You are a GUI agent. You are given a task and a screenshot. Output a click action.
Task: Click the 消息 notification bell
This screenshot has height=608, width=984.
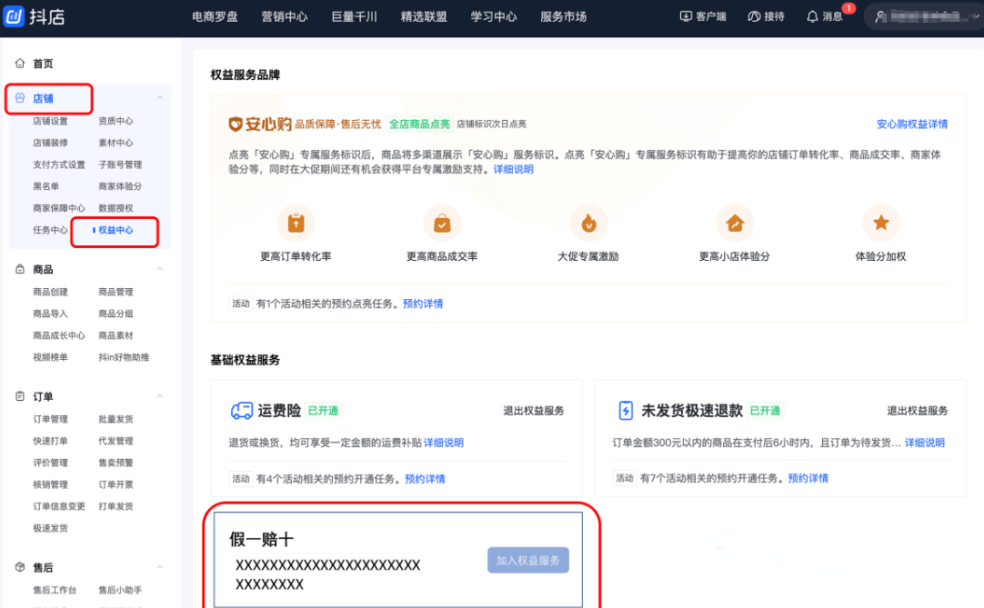tap(812, 16)
